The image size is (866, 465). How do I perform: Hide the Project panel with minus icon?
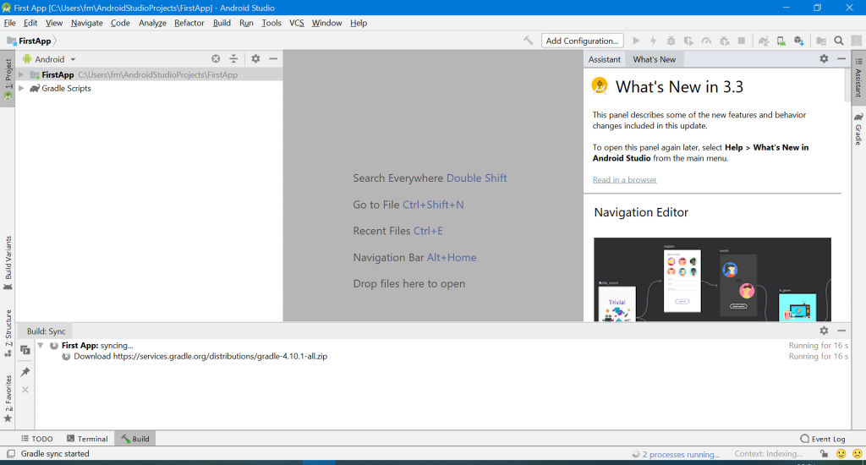273,58
